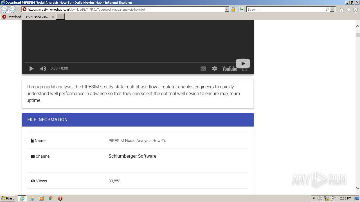
Task: Click Internet Explorer taskbar icon
Action: pyautogui.click(x=22, y=198)
